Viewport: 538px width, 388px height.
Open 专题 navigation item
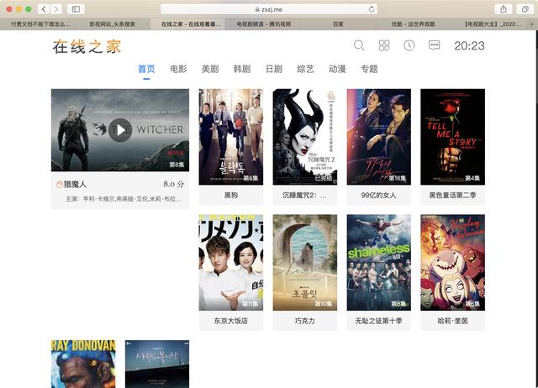369,69
